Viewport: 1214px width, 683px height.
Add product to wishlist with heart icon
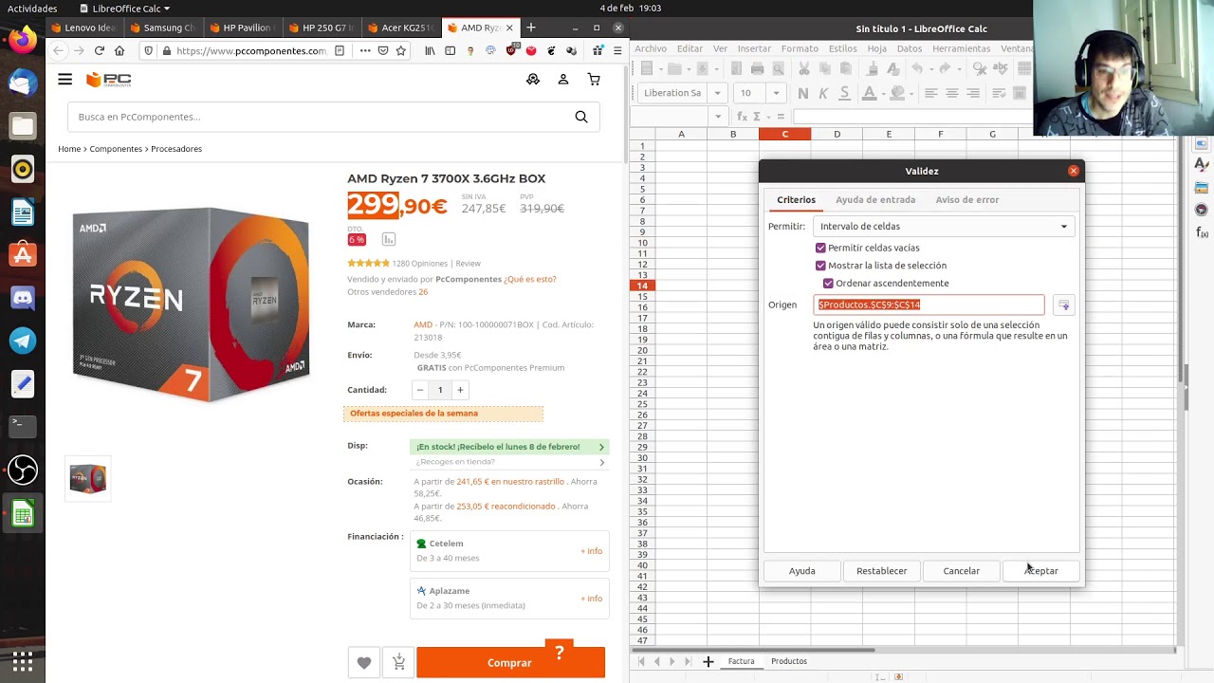tap(364, 662)
